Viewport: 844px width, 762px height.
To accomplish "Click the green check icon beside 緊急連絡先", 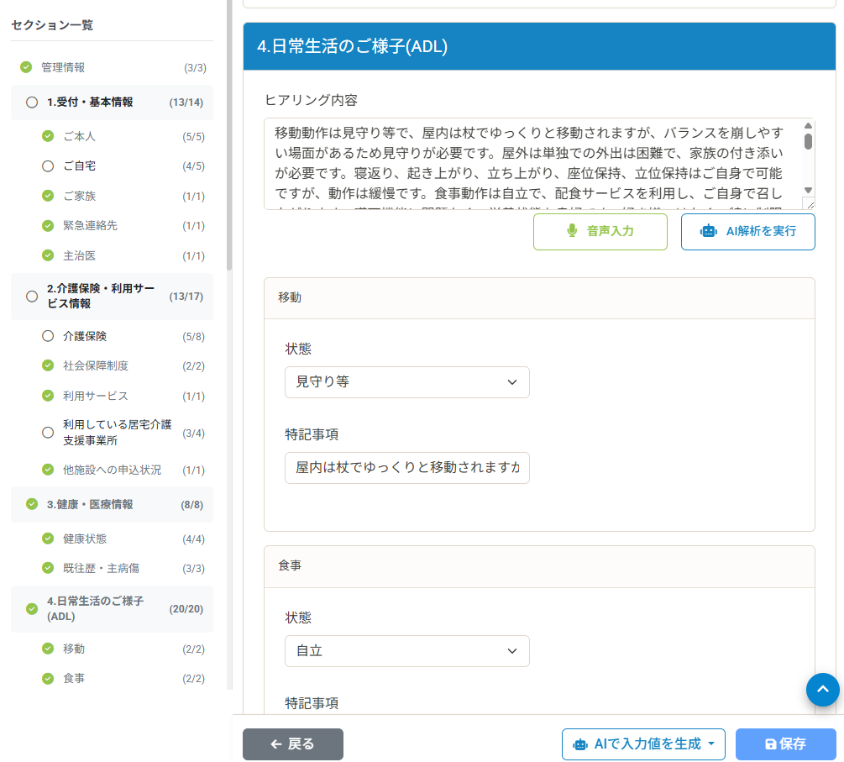I will 48,226.
